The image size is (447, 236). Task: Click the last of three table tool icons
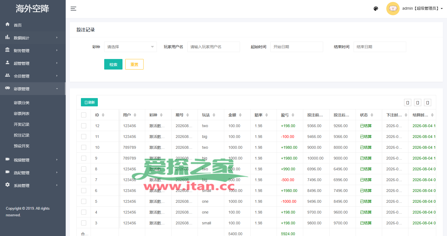[x=428, y=102]
